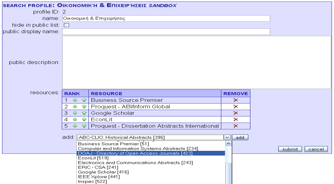Select ERIC - CSA [241] option
The height and width of the screenshot is (184, 334).
coord(151,167)
